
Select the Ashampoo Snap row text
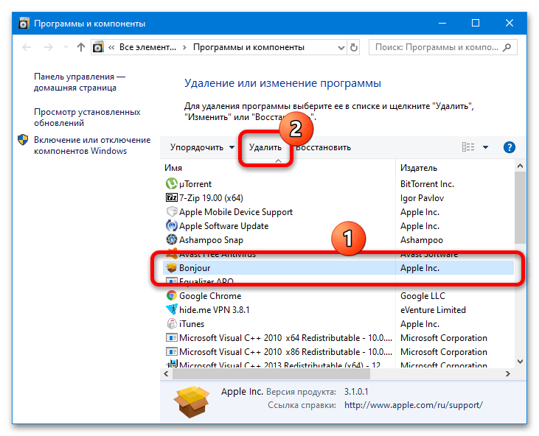tap(211, 239)
